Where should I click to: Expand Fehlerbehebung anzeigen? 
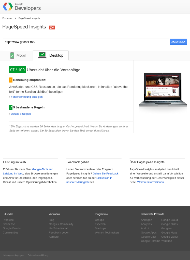[26, 97]
